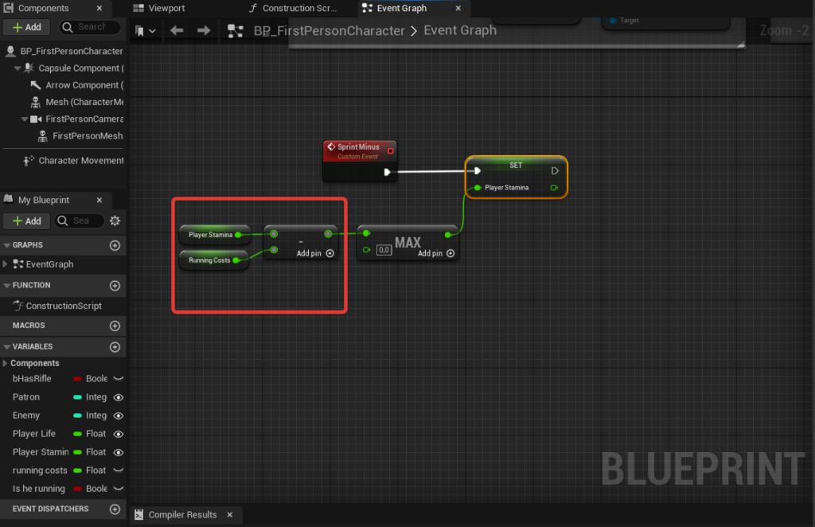Open the blueprint bookmarks dropdown
Image resolution: width=815 pixels, height=527 pixels.
145,31
